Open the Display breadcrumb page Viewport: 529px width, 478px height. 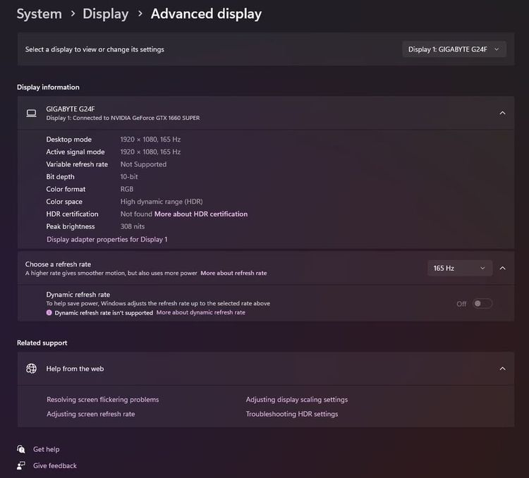105,14
